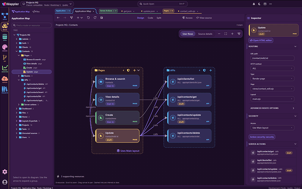Switch to Code view mode
The height and width of the screenshot is (189, 302).
tap(151, 18)
